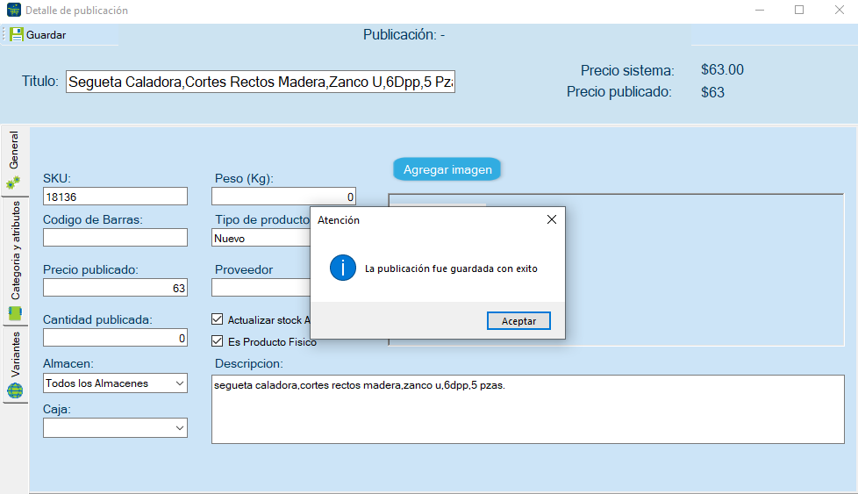Close the Detalle de publicación window
Screen dimensions: 858x494
point(840,10)
